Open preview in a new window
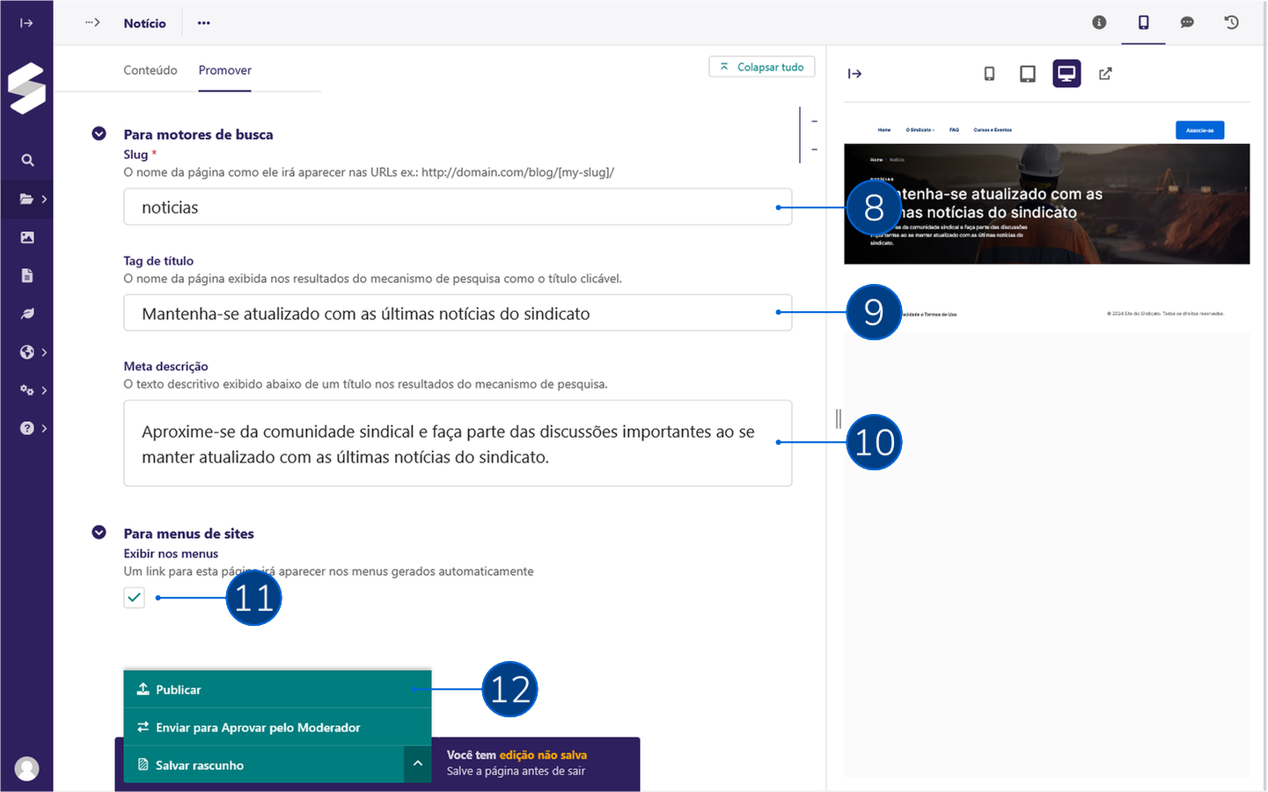This screenshot has width=1268, height=792. pyautogui.click(x=1105, y=74)
